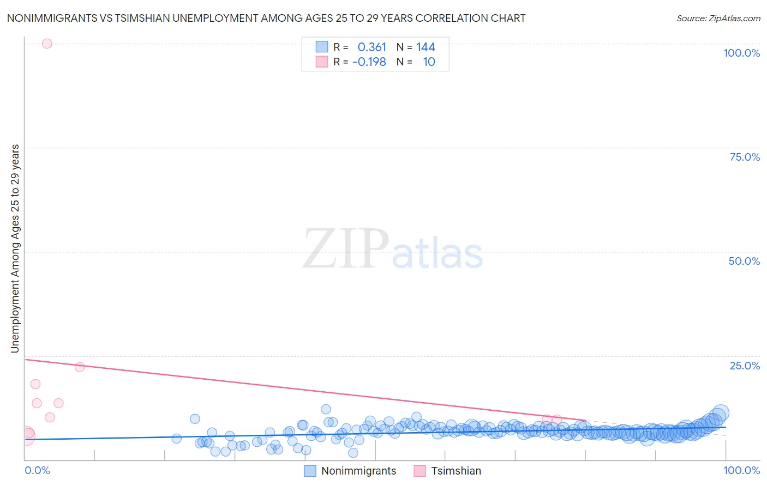Select the blue R = 0.361 swatch
The width and height of the screenshot is (767, 486).
(x=322, y=47)
